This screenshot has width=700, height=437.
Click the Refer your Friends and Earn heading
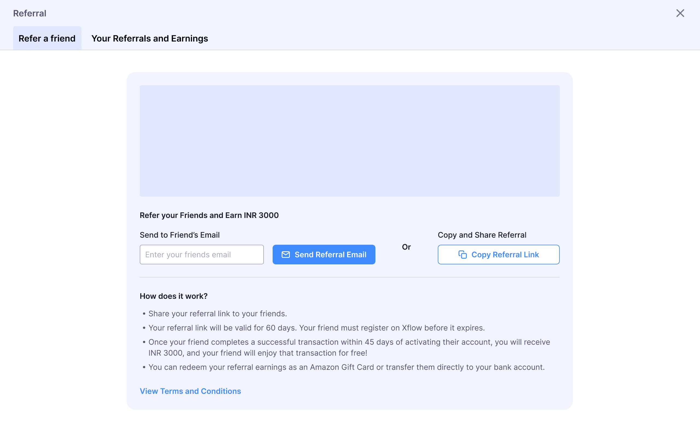(209, 215)
